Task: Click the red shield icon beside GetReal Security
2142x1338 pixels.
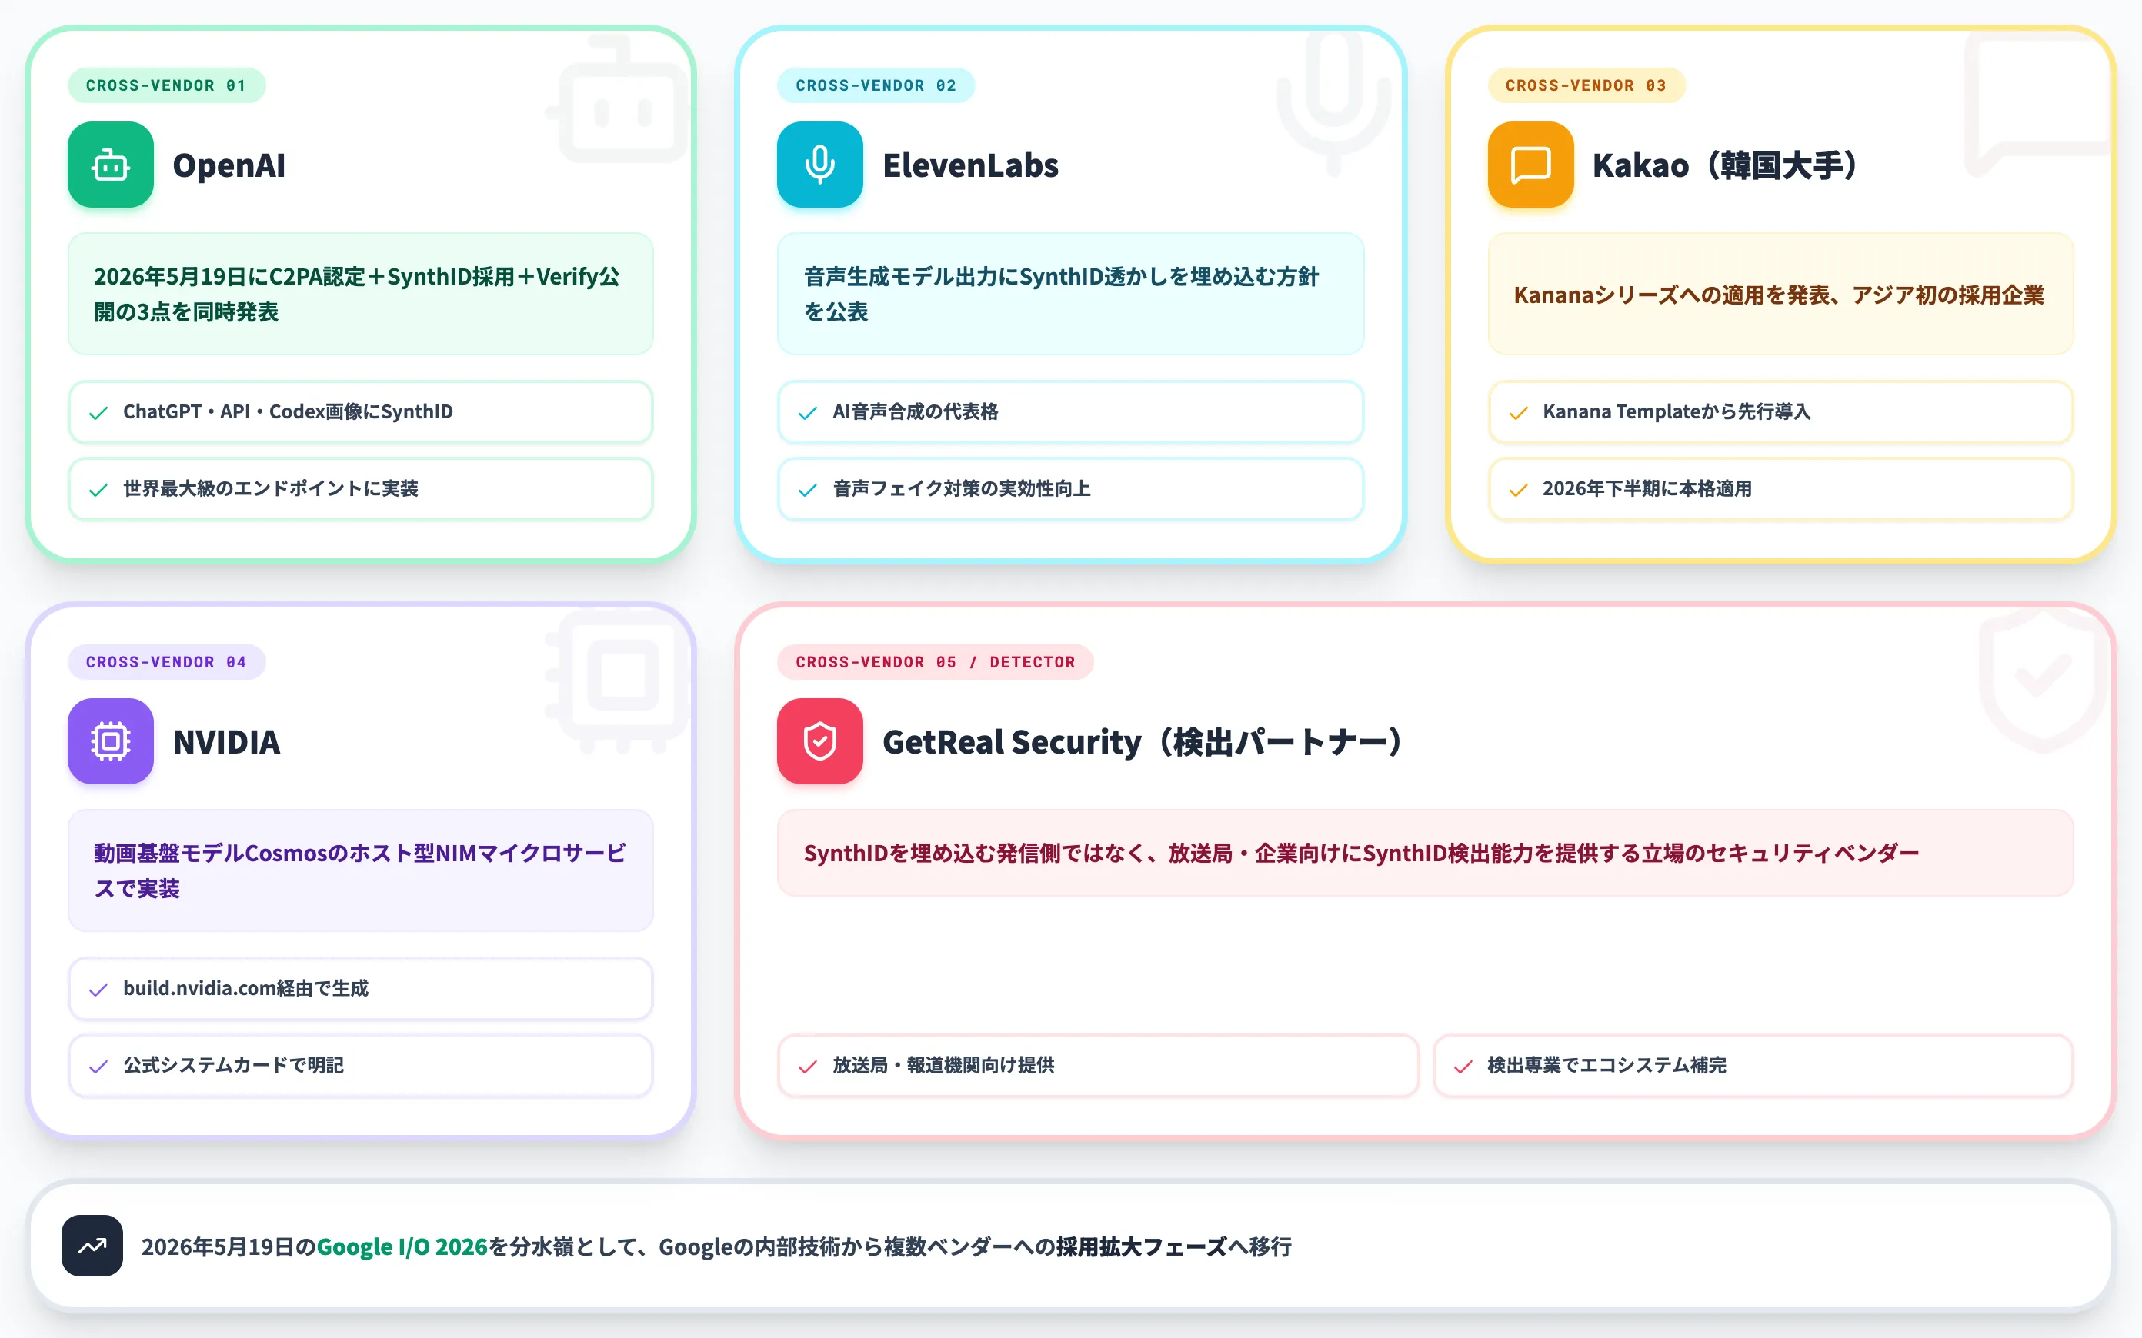Action: click(x=819, y=741)
